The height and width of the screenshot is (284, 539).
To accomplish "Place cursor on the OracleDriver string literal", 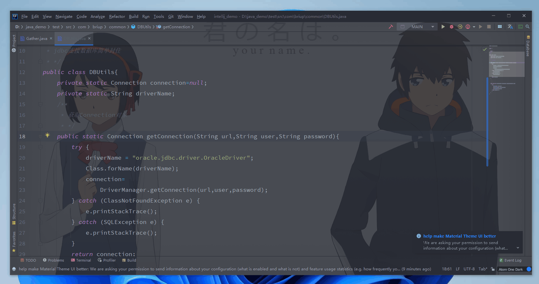I will coord(191,158).
